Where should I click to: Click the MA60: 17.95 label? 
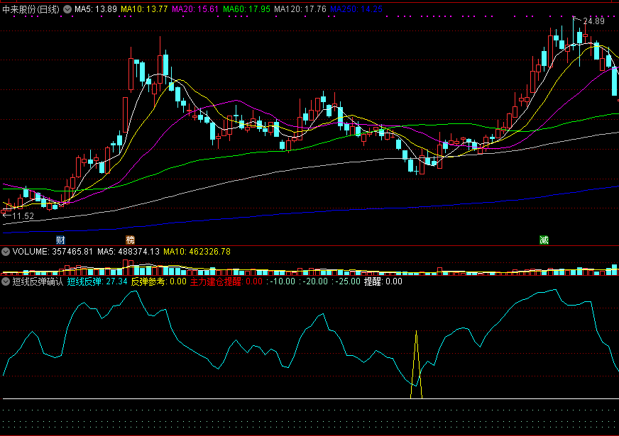246,9
